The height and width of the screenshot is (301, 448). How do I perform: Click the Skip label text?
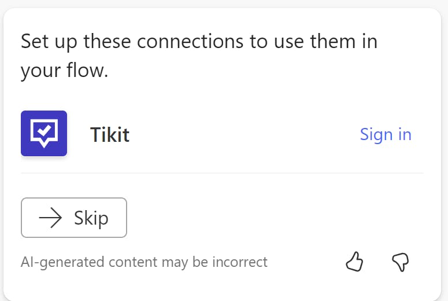click(91, 218)
